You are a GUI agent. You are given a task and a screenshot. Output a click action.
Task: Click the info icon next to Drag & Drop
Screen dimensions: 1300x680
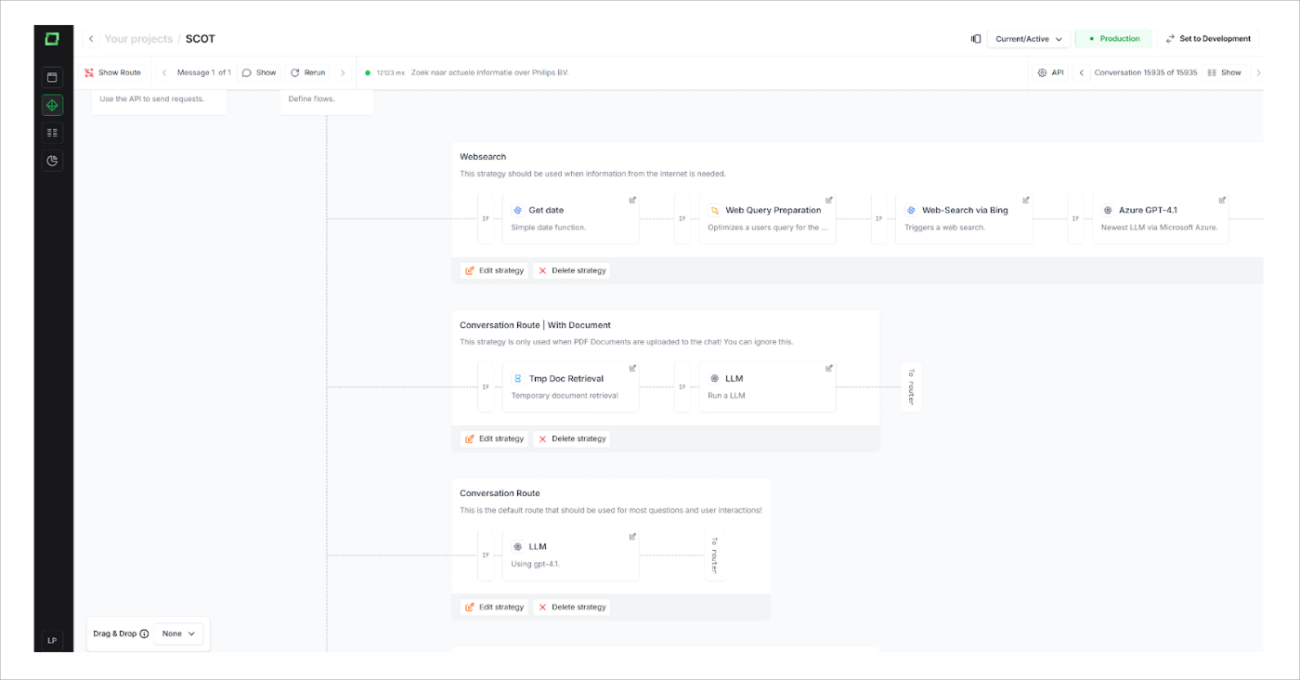pos(144,634)
